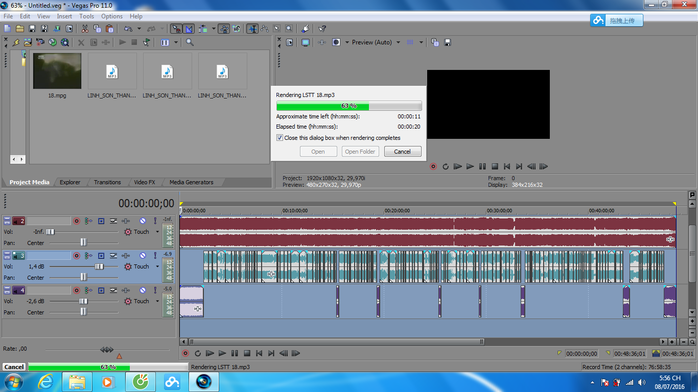Open the File menu
The width and height of the screenshot is (698, 392).
click(8, 16)
